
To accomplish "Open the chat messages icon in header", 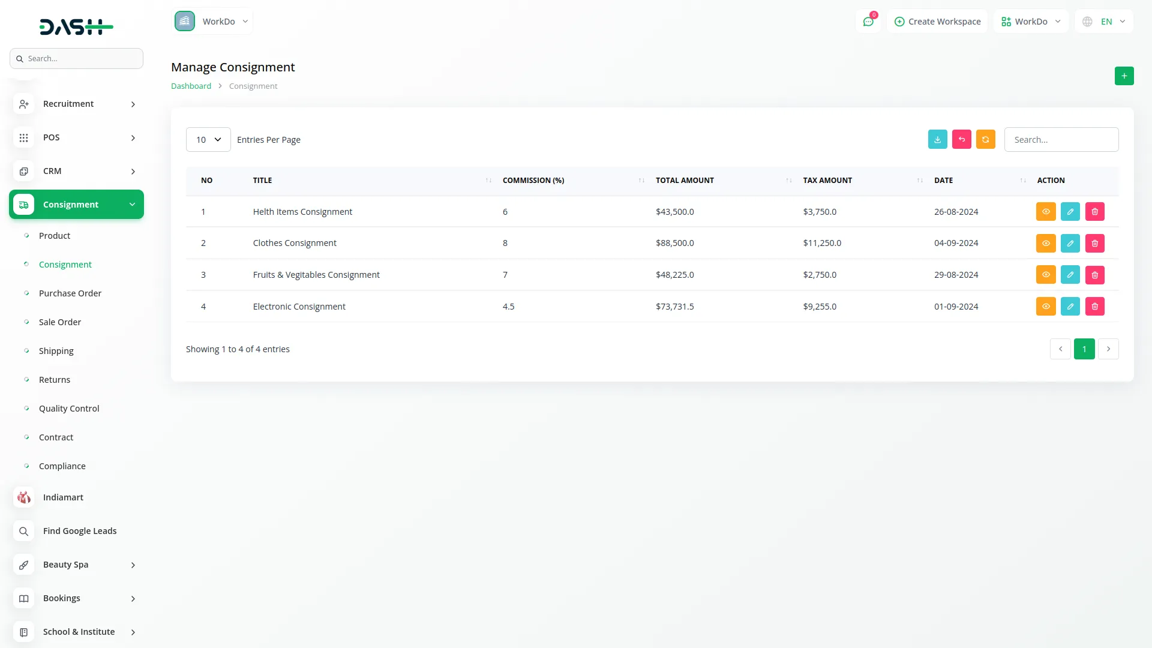I will click(x=868, y=22).
